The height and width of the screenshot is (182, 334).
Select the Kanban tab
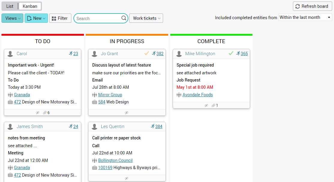[30, 6]
